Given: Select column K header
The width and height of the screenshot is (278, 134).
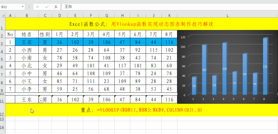Looking at the screenshot, I should coord(169,16).
